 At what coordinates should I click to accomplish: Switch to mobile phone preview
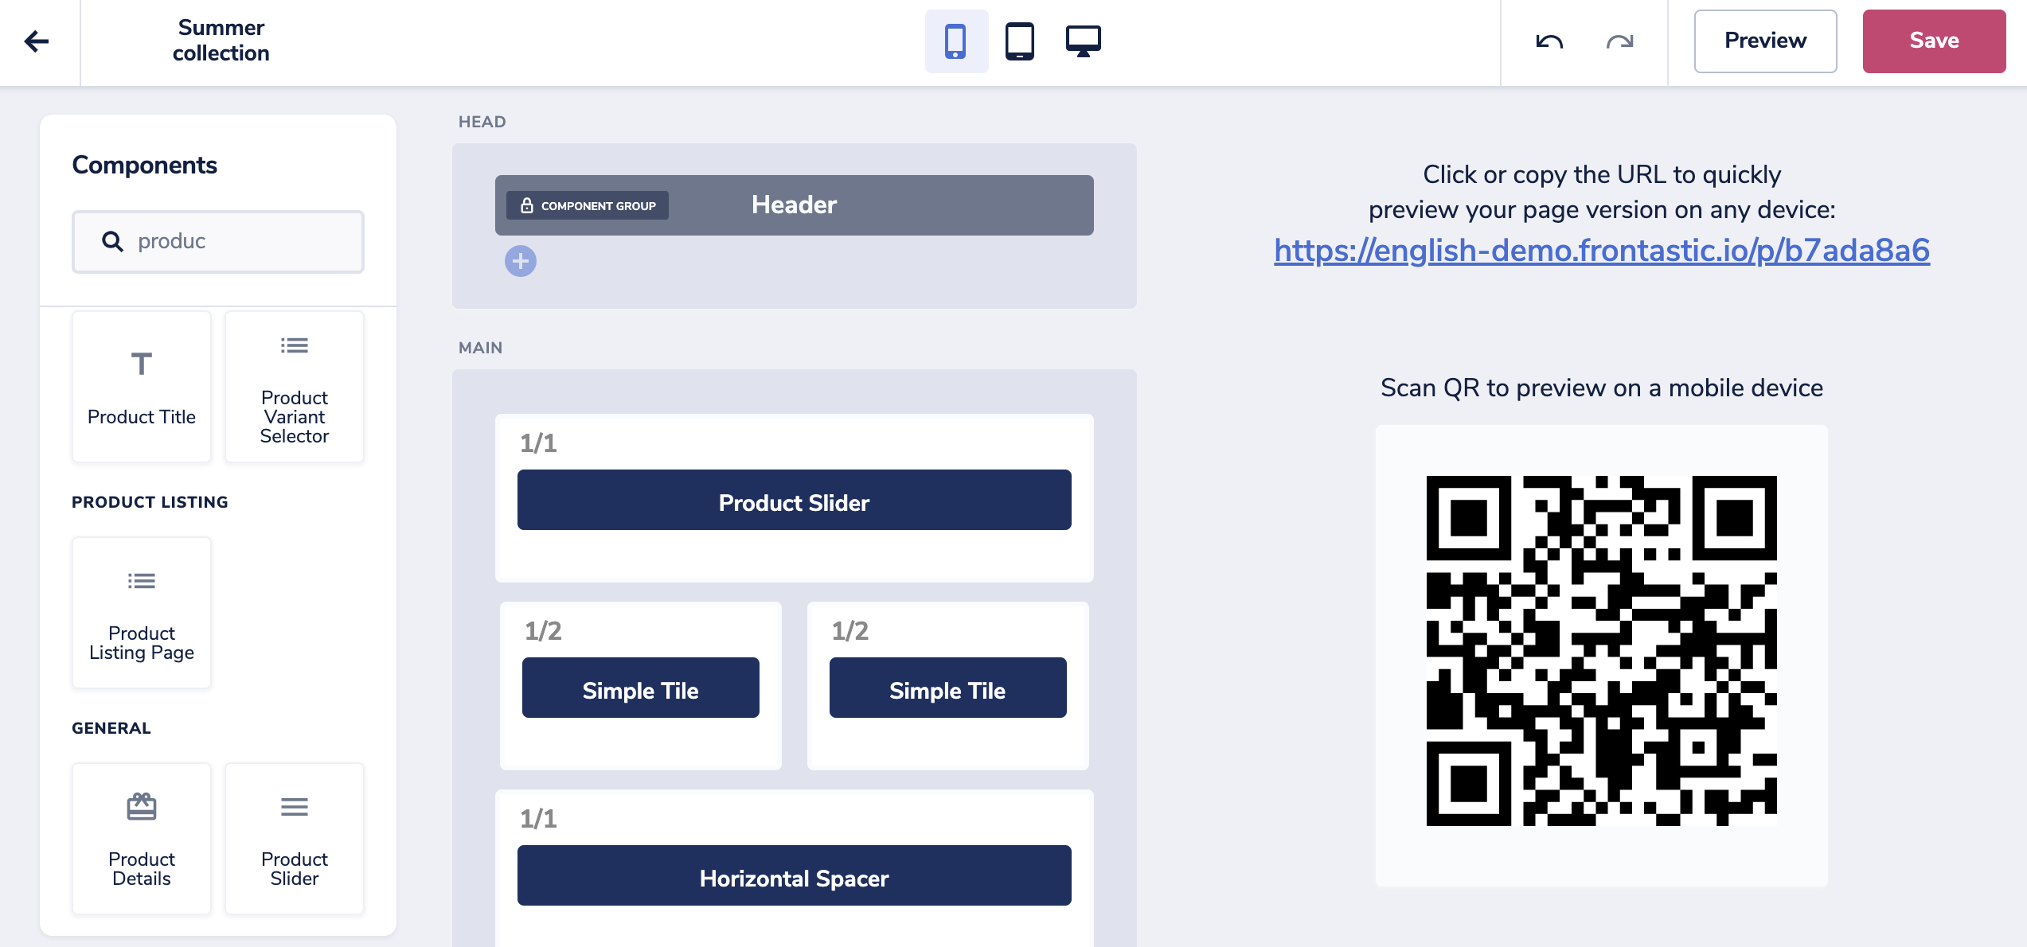point(955,41)
